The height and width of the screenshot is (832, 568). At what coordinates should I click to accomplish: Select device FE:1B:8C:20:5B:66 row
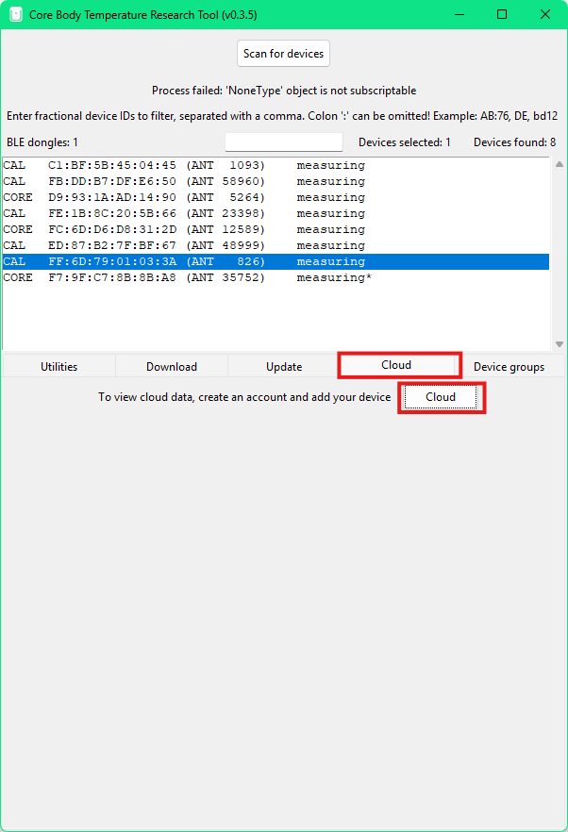coord(276,213)
